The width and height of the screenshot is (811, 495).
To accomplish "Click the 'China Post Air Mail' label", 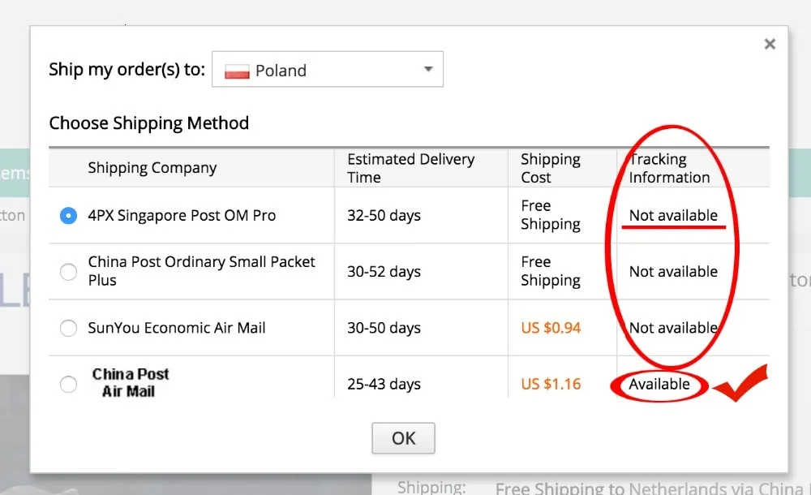I will tap(131, 383).
